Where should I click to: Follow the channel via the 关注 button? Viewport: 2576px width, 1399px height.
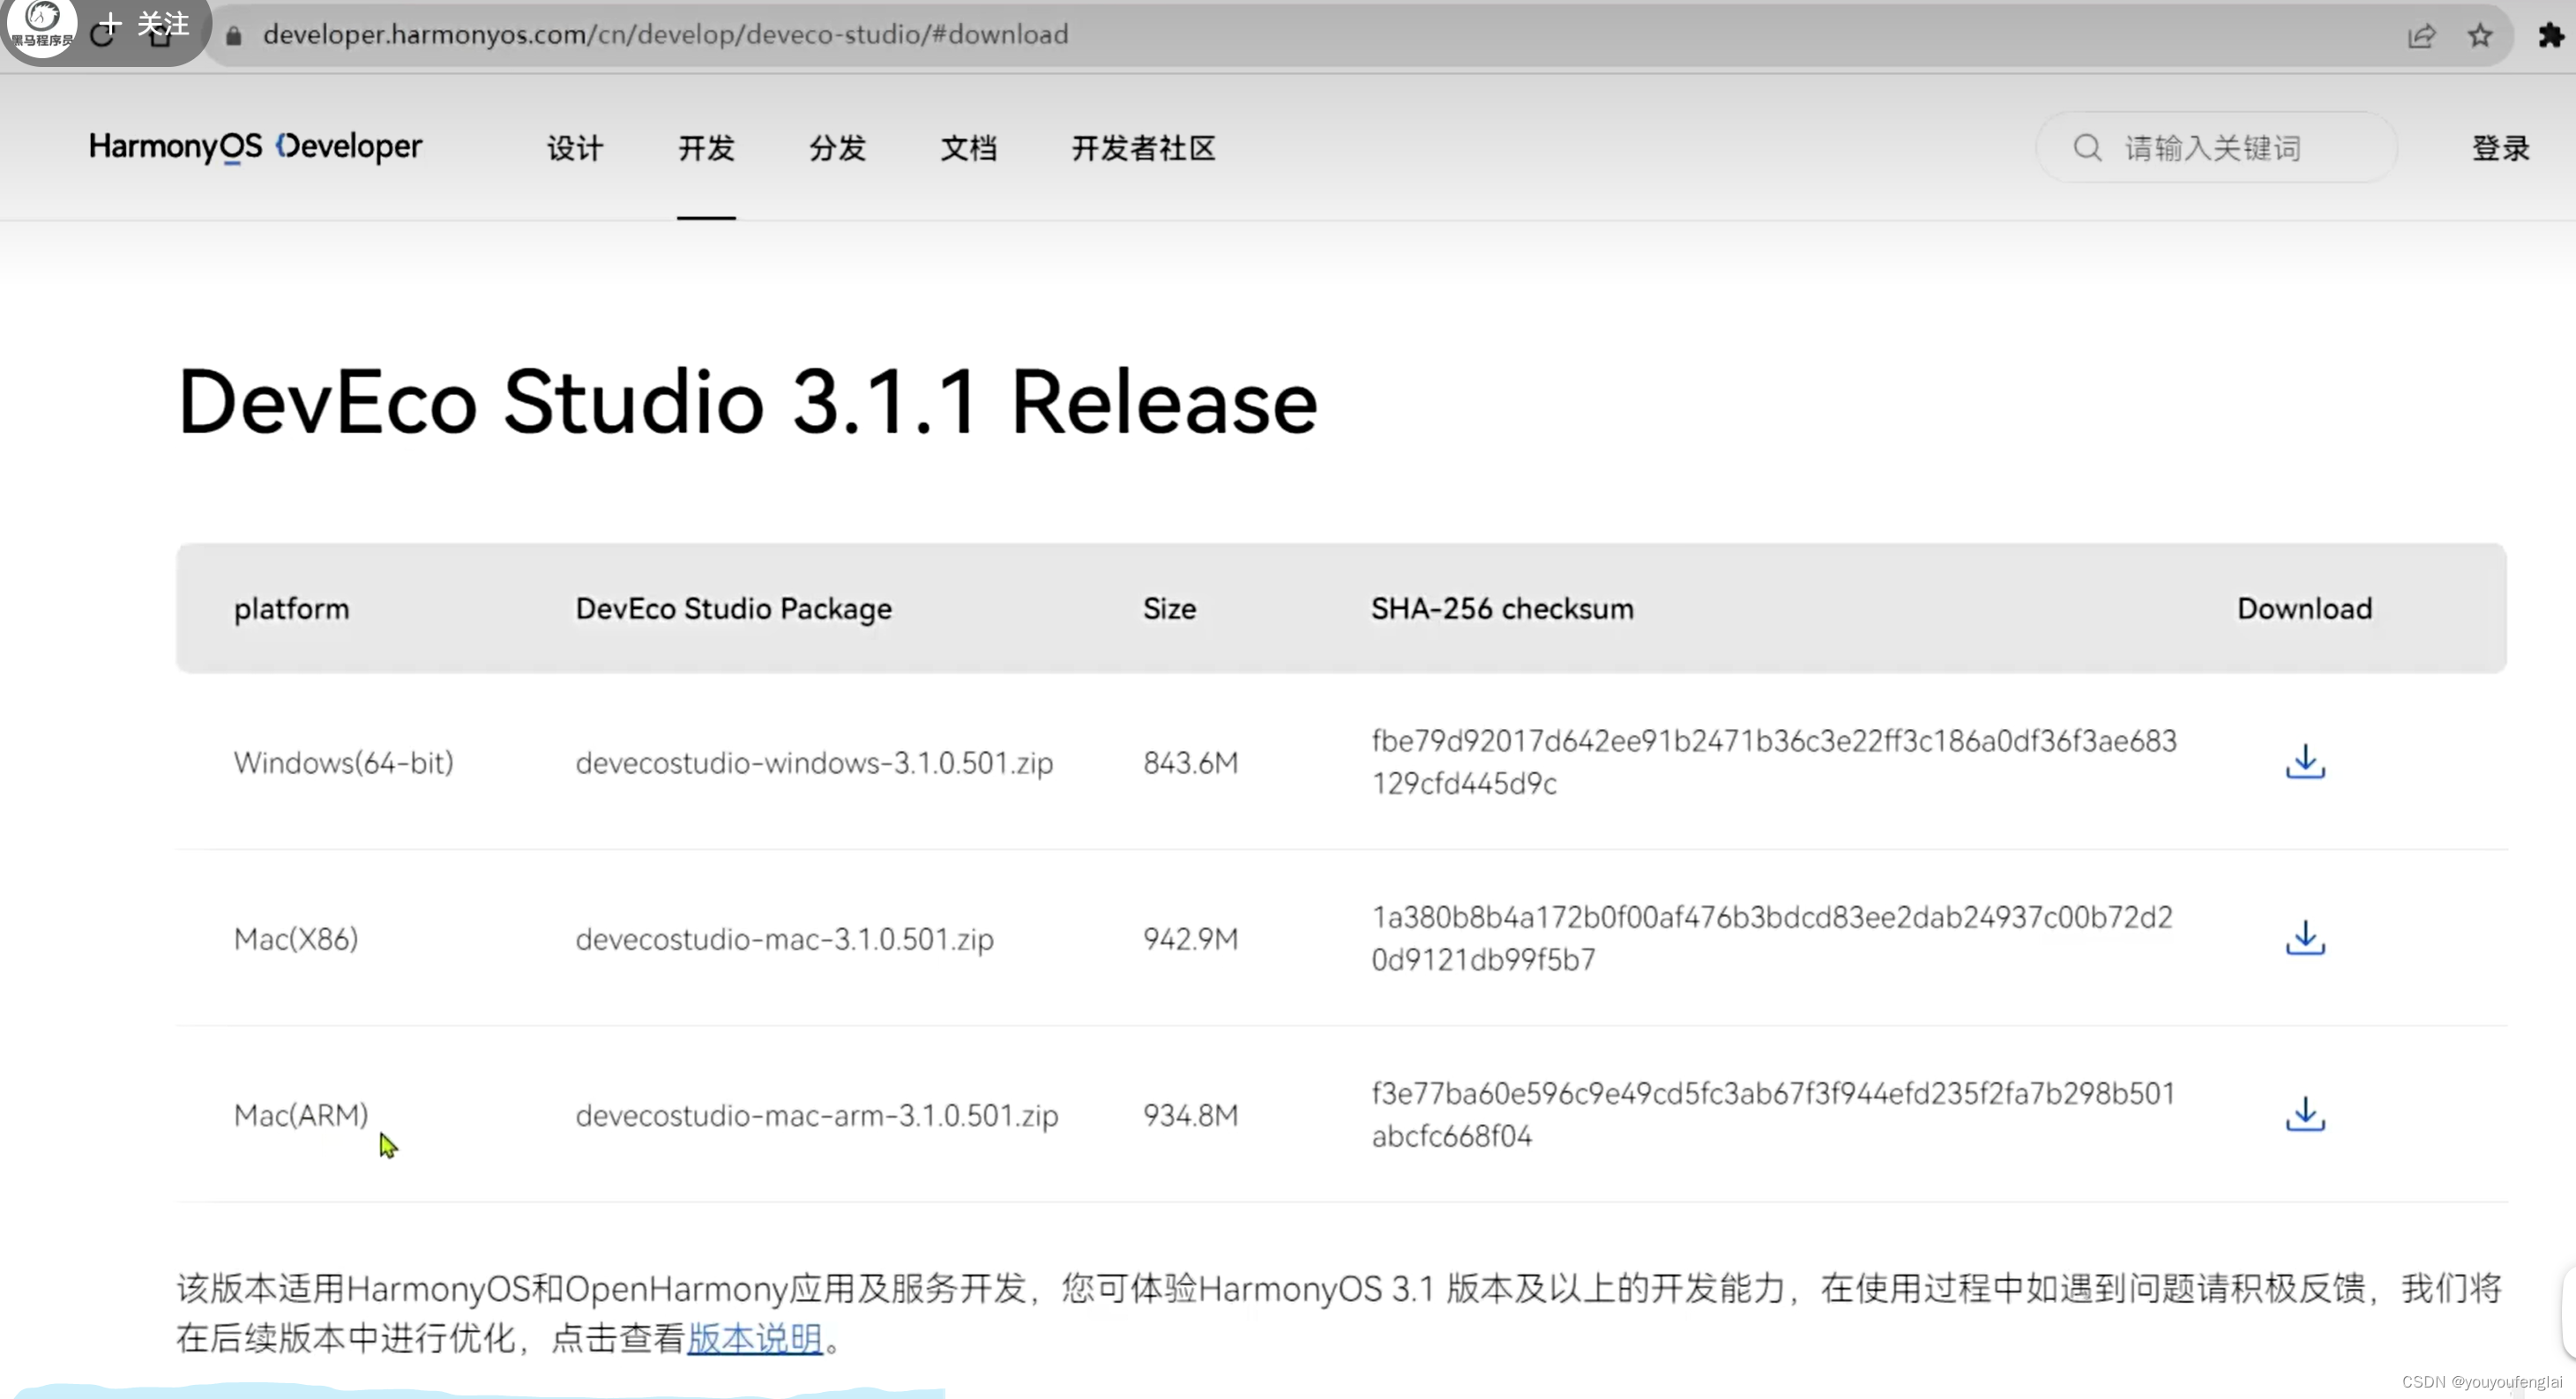coord(146,24)
